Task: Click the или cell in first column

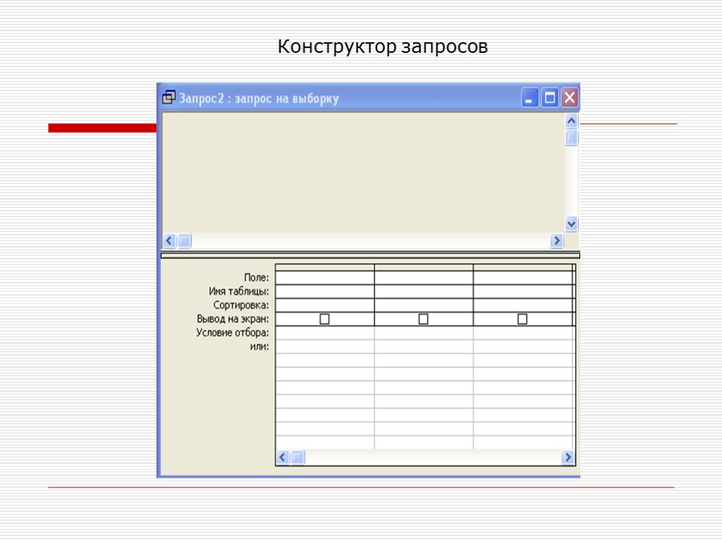Action: tap(325, 347)
